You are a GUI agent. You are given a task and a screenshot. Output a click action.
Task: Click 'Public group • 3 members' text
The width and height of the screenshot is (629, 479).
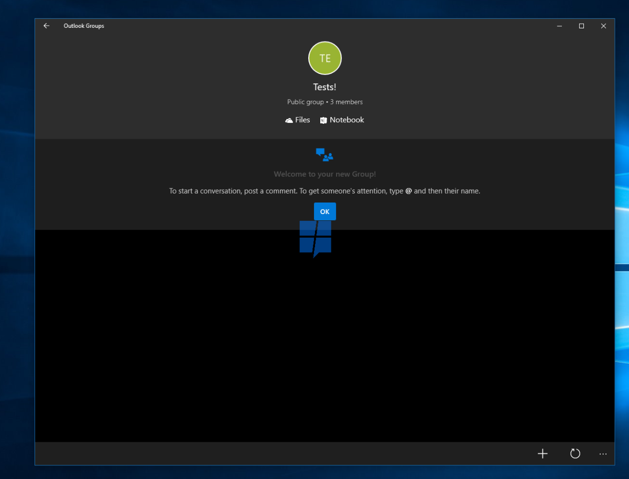tap(325, 102)
